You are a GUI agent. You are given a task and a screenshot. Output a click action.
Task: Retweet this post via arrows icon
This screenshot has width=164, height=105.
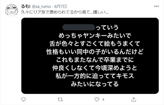pos(60,99)
